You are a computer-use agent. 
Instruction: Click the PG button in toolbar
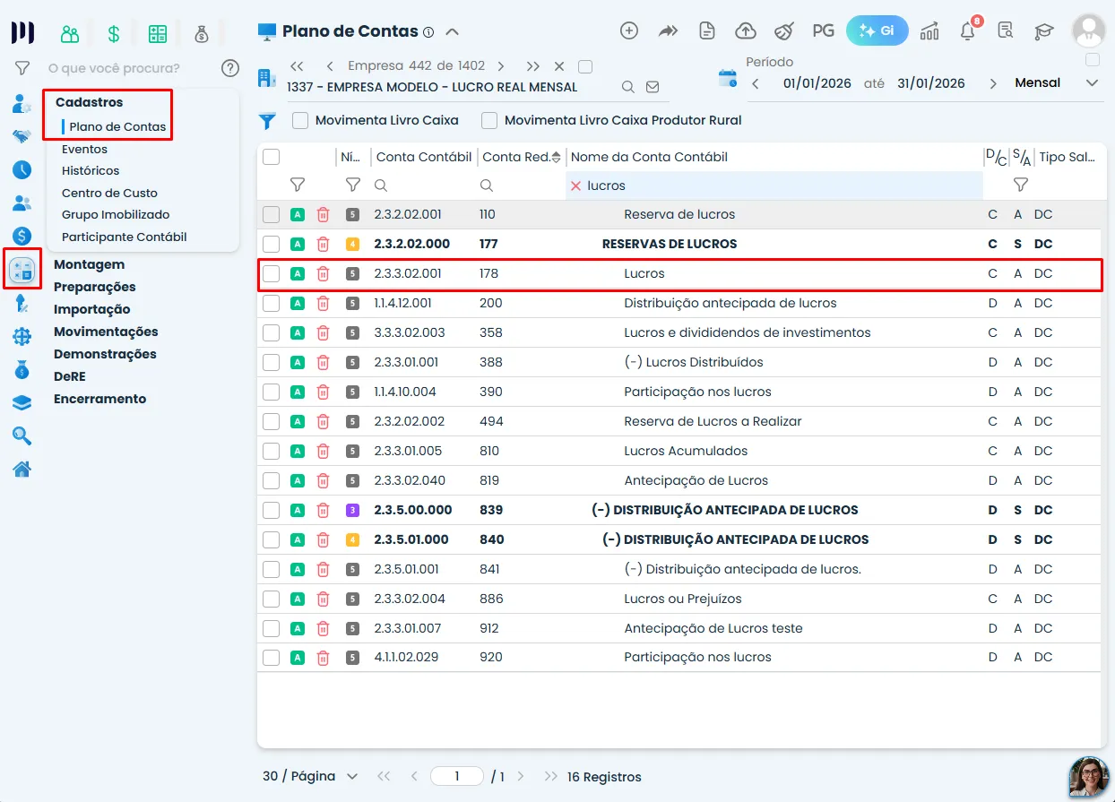click(x=823, y=30)
